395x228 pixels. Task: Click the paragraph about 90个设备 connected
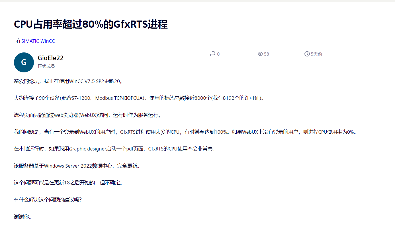[139, 98]
